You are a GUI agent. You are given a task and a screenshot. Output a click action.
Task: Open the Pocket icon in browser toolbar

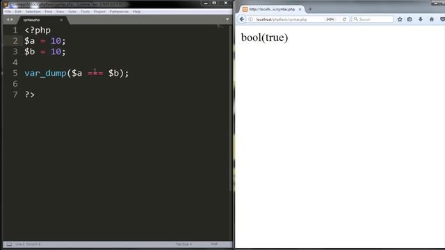click(442, 19)
